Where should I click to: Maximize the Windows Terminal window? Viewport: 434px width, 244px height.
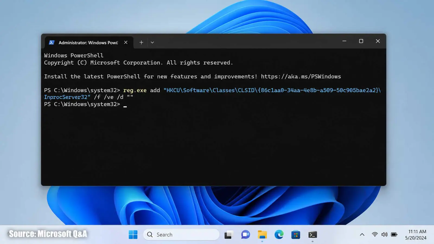click(361, 41)
